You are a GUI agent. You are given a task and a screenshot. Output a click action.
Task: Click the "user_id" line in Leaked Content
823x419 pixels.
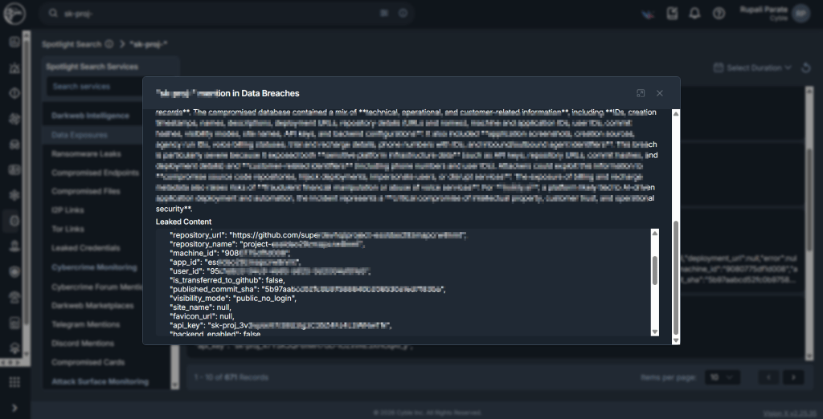tap(270, 271)
